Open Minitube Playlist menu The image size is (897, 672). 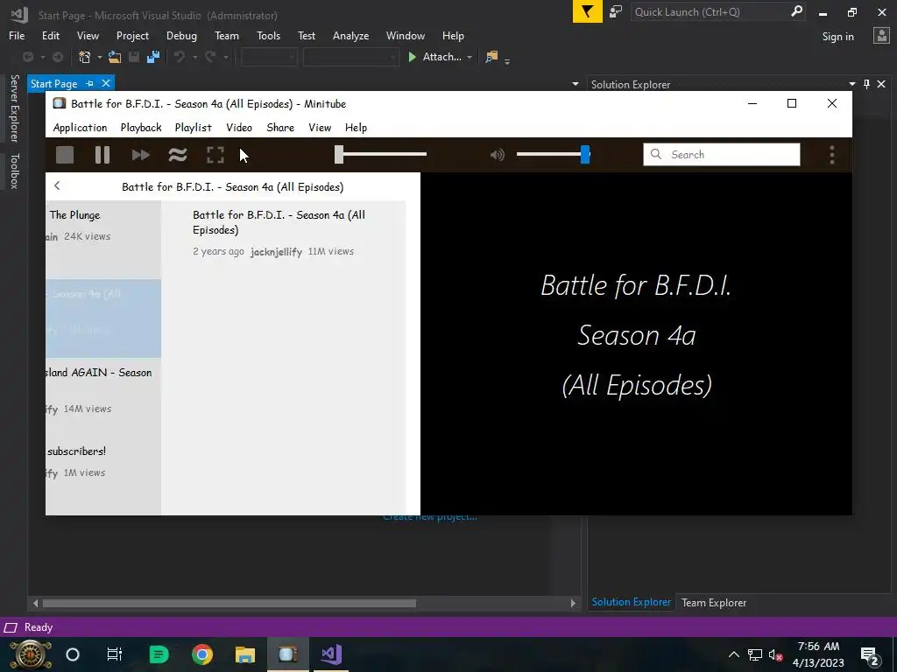[x=193, y=128]
